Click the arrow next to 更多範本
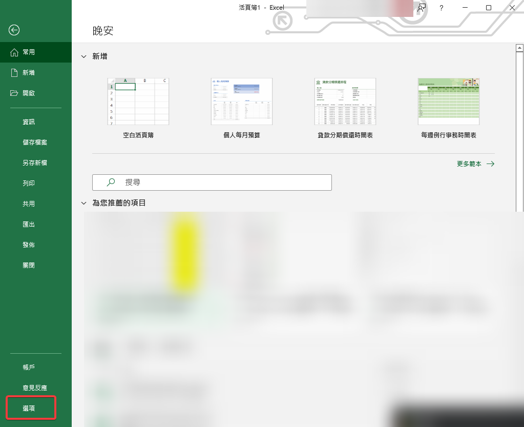Image resolution: width=524 pixels, height=427 pixels. [x=491, y=164]
